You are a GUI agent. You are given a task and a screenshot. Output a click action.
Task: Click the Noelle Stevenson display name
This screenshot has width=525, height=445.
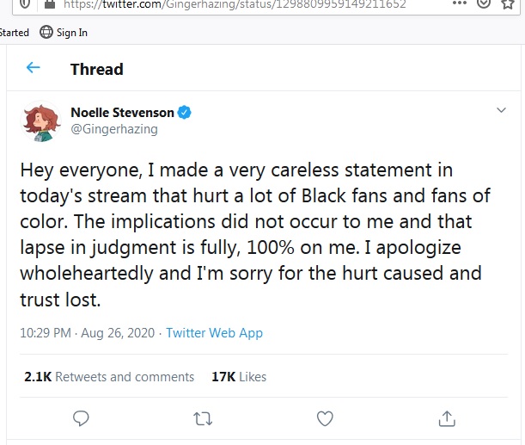click(x=122, y=113)
